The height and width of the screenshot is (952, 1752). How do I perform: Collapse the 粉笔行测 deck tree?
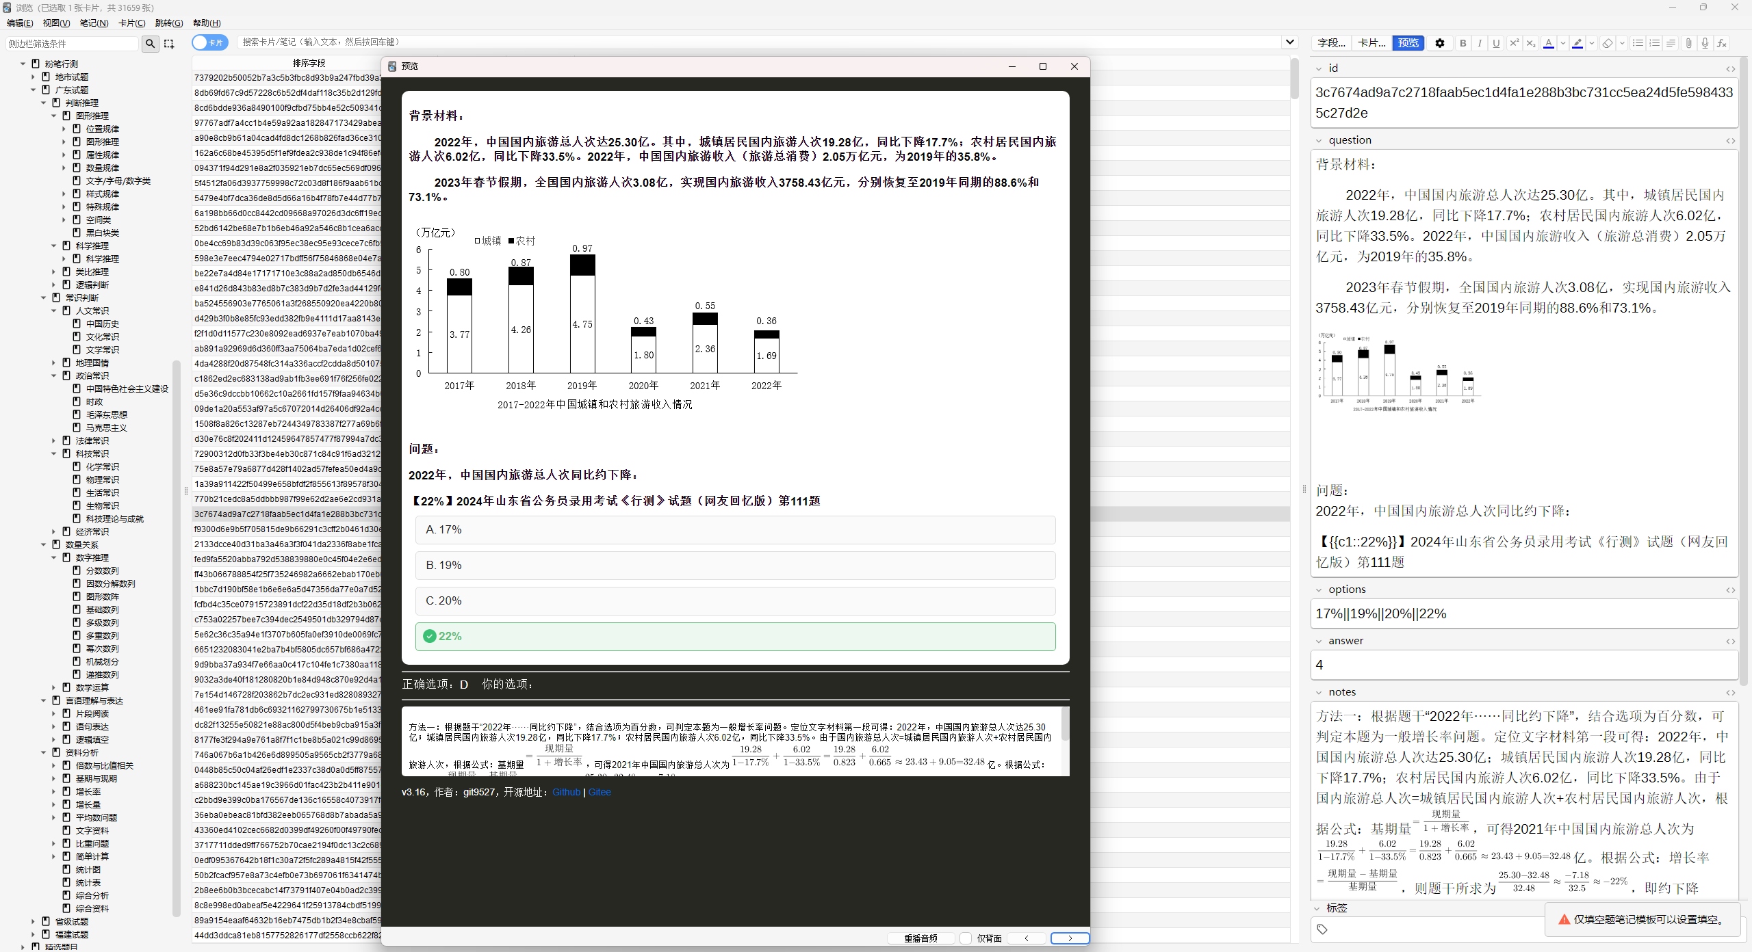click(23, 64)
